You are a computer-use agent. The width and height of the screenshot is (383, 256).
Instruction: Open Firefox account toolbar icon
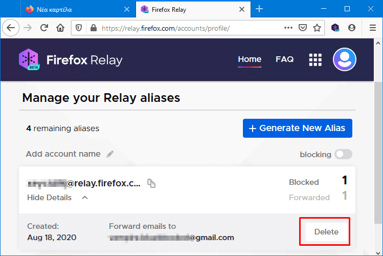click(352, 28)
